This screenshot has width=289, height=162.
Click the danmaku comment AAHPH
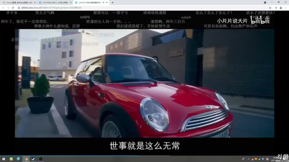click(x=85, y=17)
